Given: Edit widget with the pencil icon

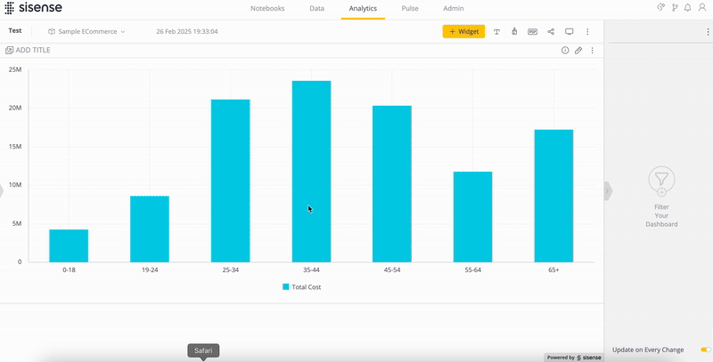Looking at the screenshot, I should coord(578,51).
